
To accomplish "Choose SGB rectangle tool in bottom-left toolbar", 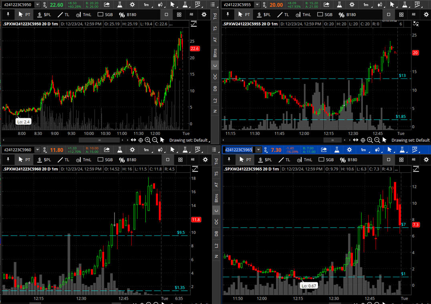I will [106, 160].
